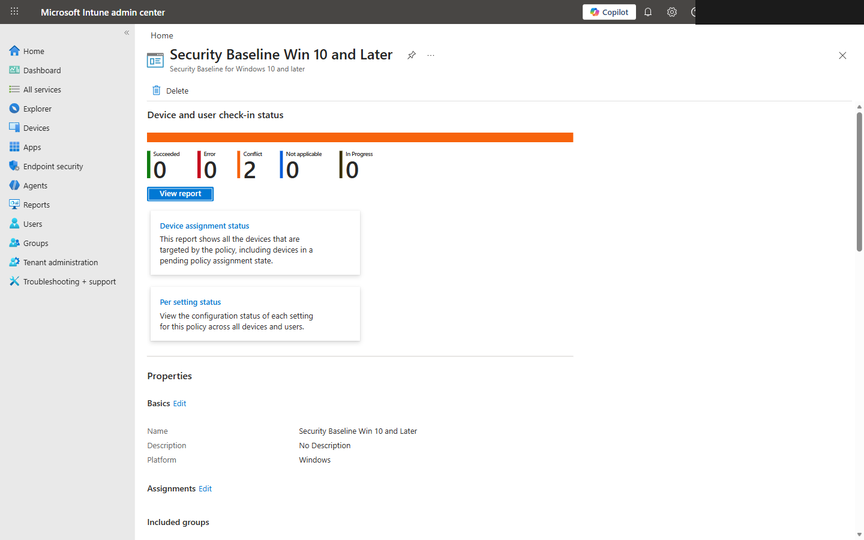Viewport: 864px width, 540px height.
Task: Open the app launcher waffle icon
Action: pyautogui.click(x=14, y=11)
